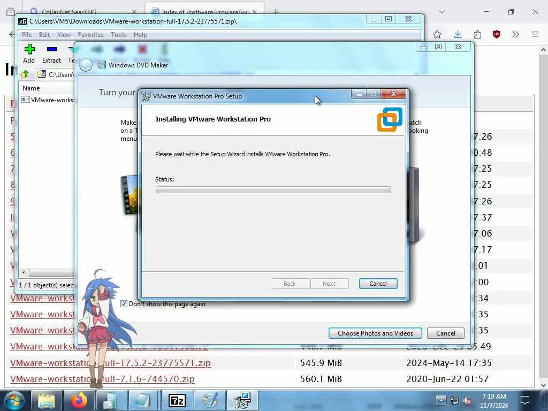Click the up-folder icon in 7-Zip
The width and height of the screenshot is (548, 411).
(x=25, y=74)
